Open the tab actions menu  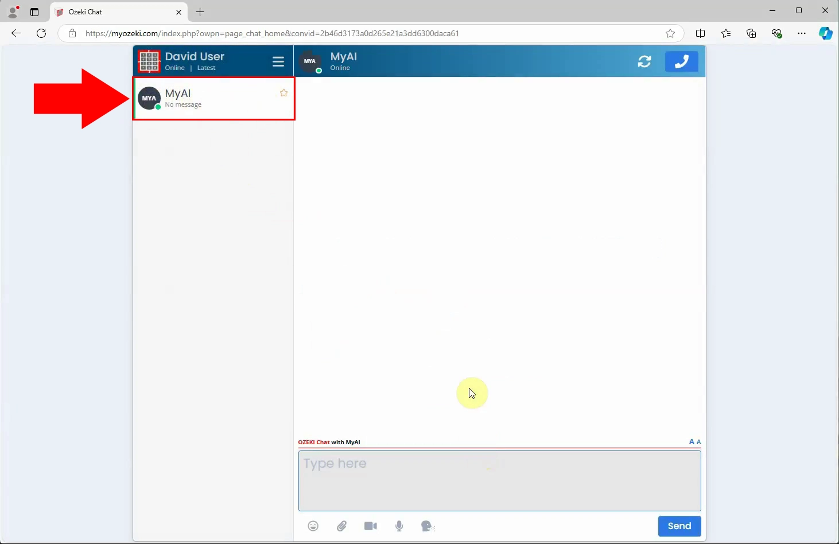point(34,11)
